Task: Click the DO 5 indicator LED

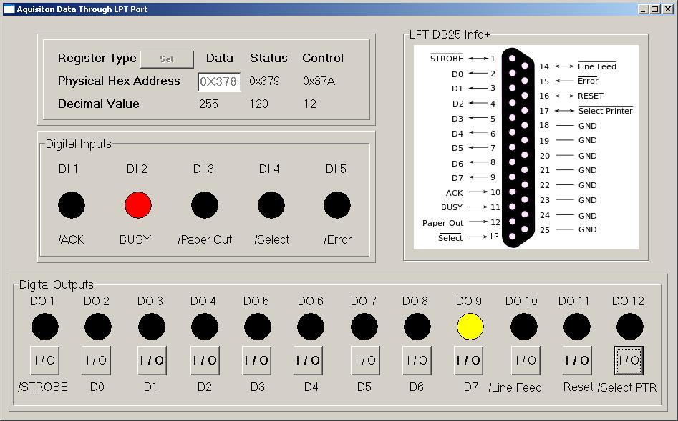Action: click(x=258, y=327)
